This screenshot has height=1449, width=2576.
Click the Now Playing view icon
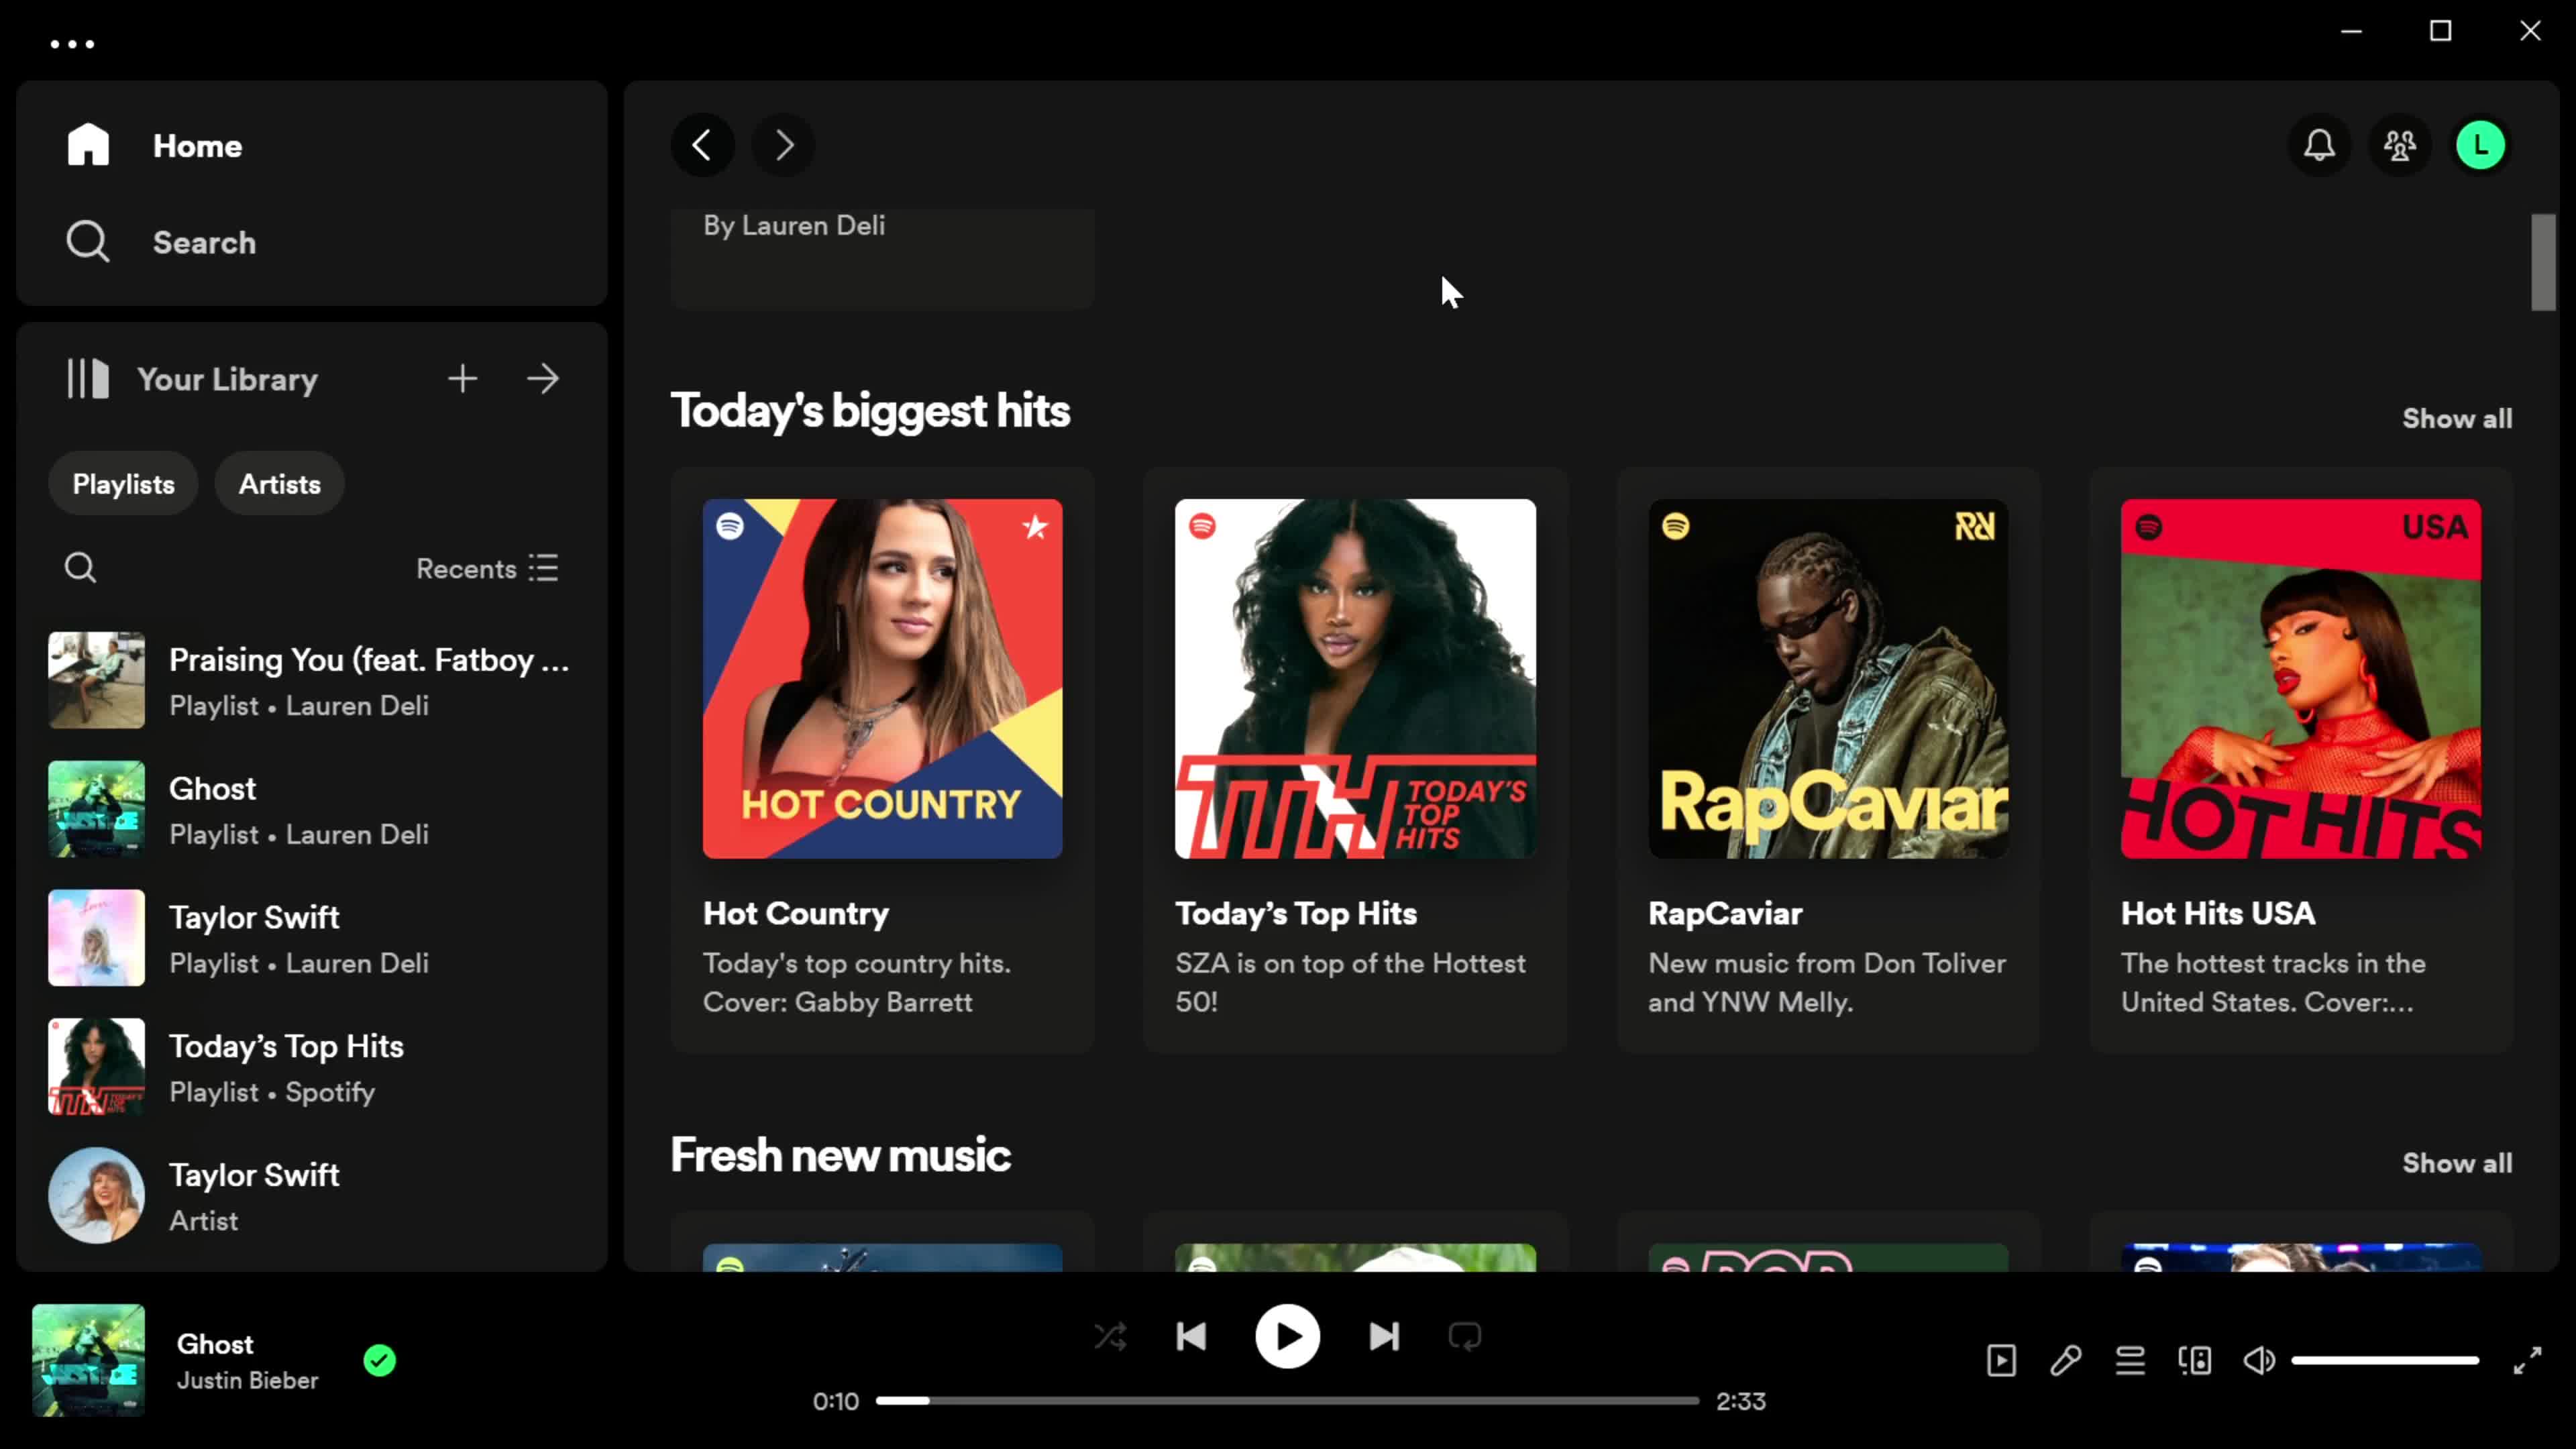[x=2001, y=1360]
